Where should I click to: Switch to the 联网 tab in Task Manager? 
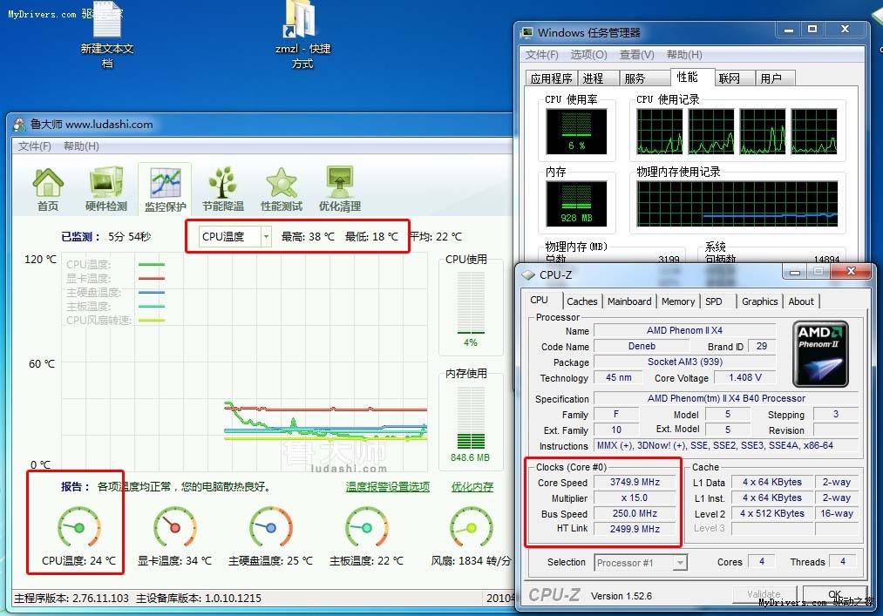[x=729, y=78]
